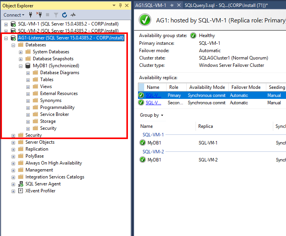
Task: Select SQL Server Agent node
Action: click(x=43, y=184)
